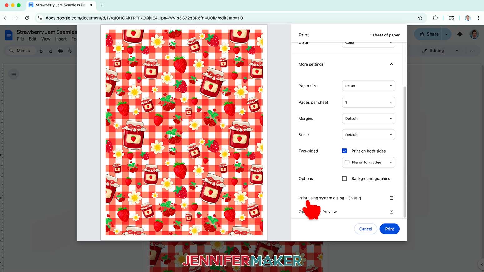Open the Gemini sparkle icon
The image size is (484, 272).
click(x=460, y=34)
